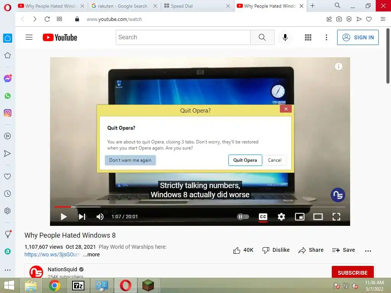Start voice search with microphone

[285, 37]
